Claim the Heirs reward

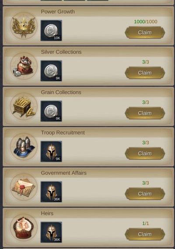point(145,234)
